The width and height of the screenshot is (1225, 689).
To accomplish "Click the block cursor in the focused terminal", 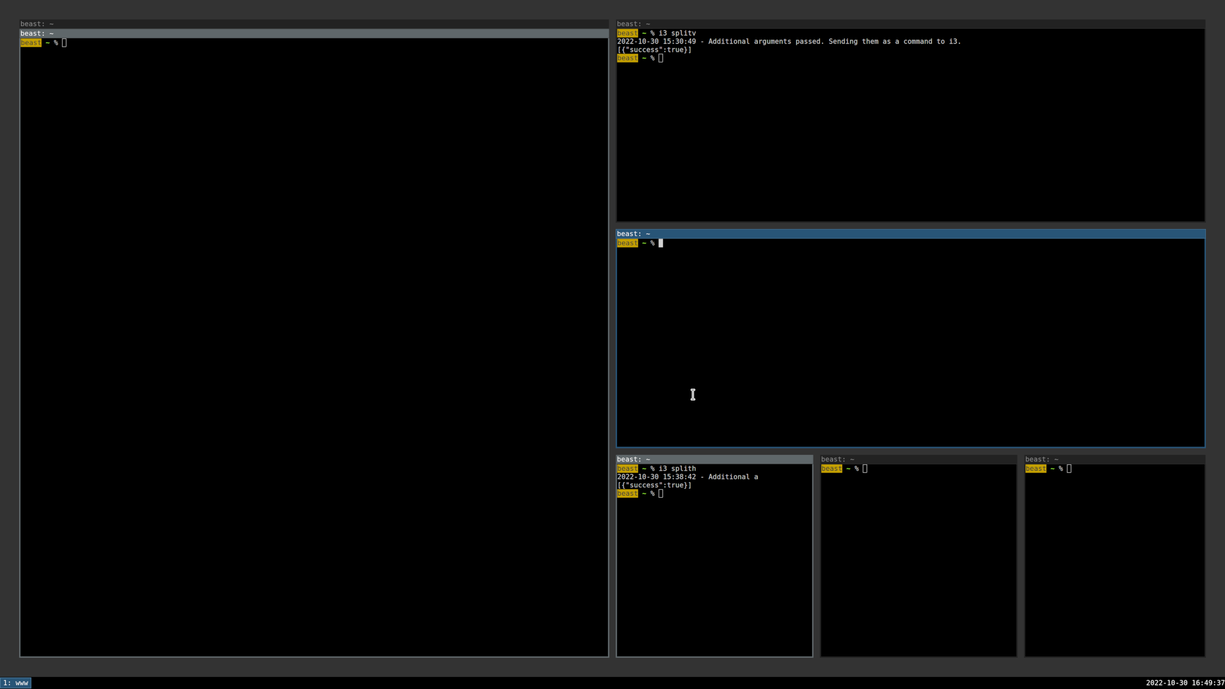I will click(661, 243).
